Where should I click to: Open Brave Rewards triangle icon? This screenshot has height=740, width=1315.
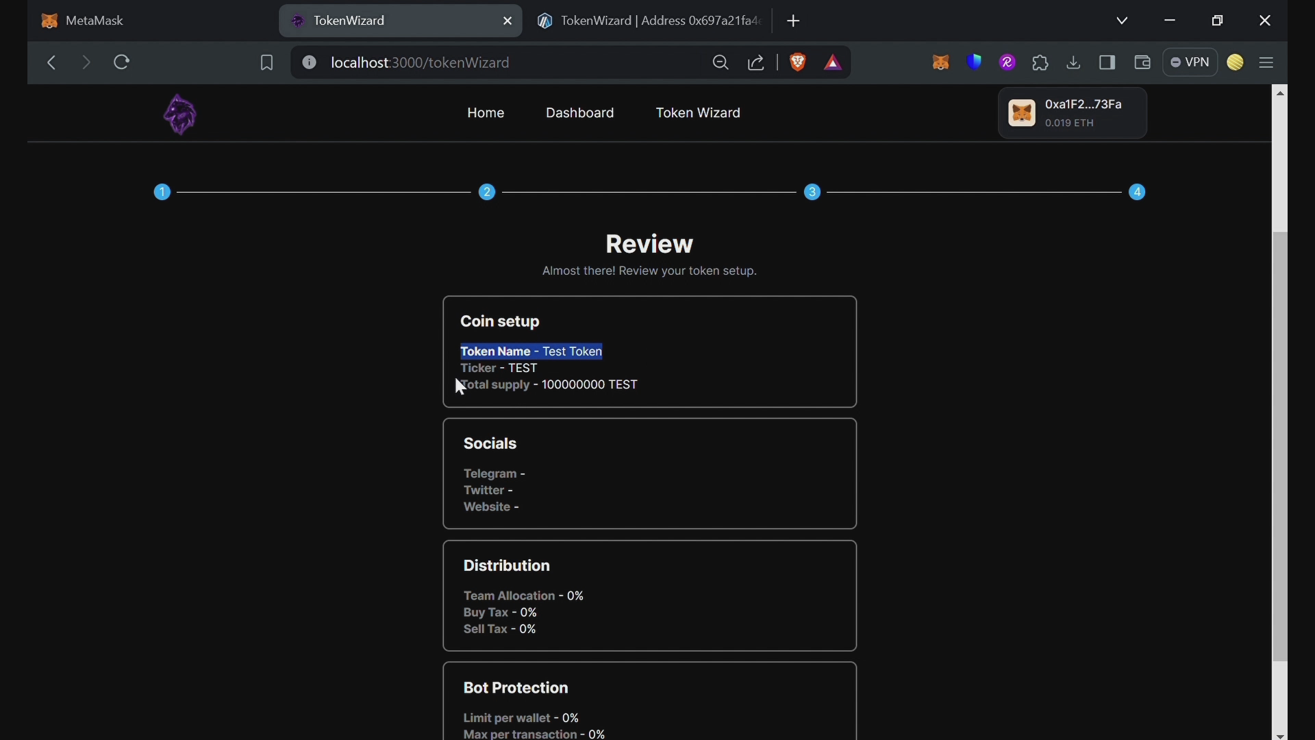pos(833,63)
